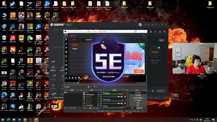Open the user avatar in streaming companion title bar

140,25
